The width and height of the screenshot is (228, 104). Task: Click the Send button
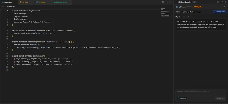(x=220, y=99)
